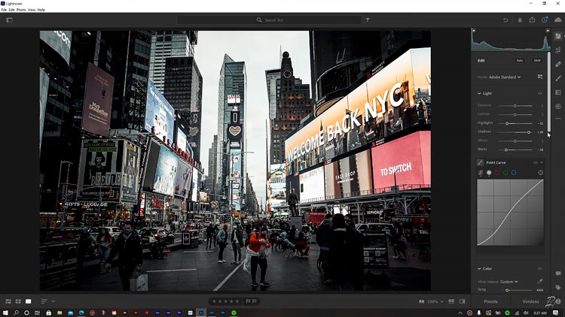Open the help info icon
The image size is (565, 317).
[545, 20]
